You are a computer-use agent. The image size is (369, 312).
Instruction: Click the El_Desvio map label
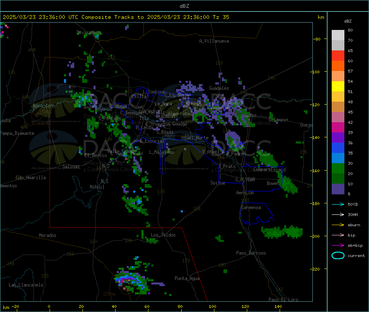[x=96, y=155]
